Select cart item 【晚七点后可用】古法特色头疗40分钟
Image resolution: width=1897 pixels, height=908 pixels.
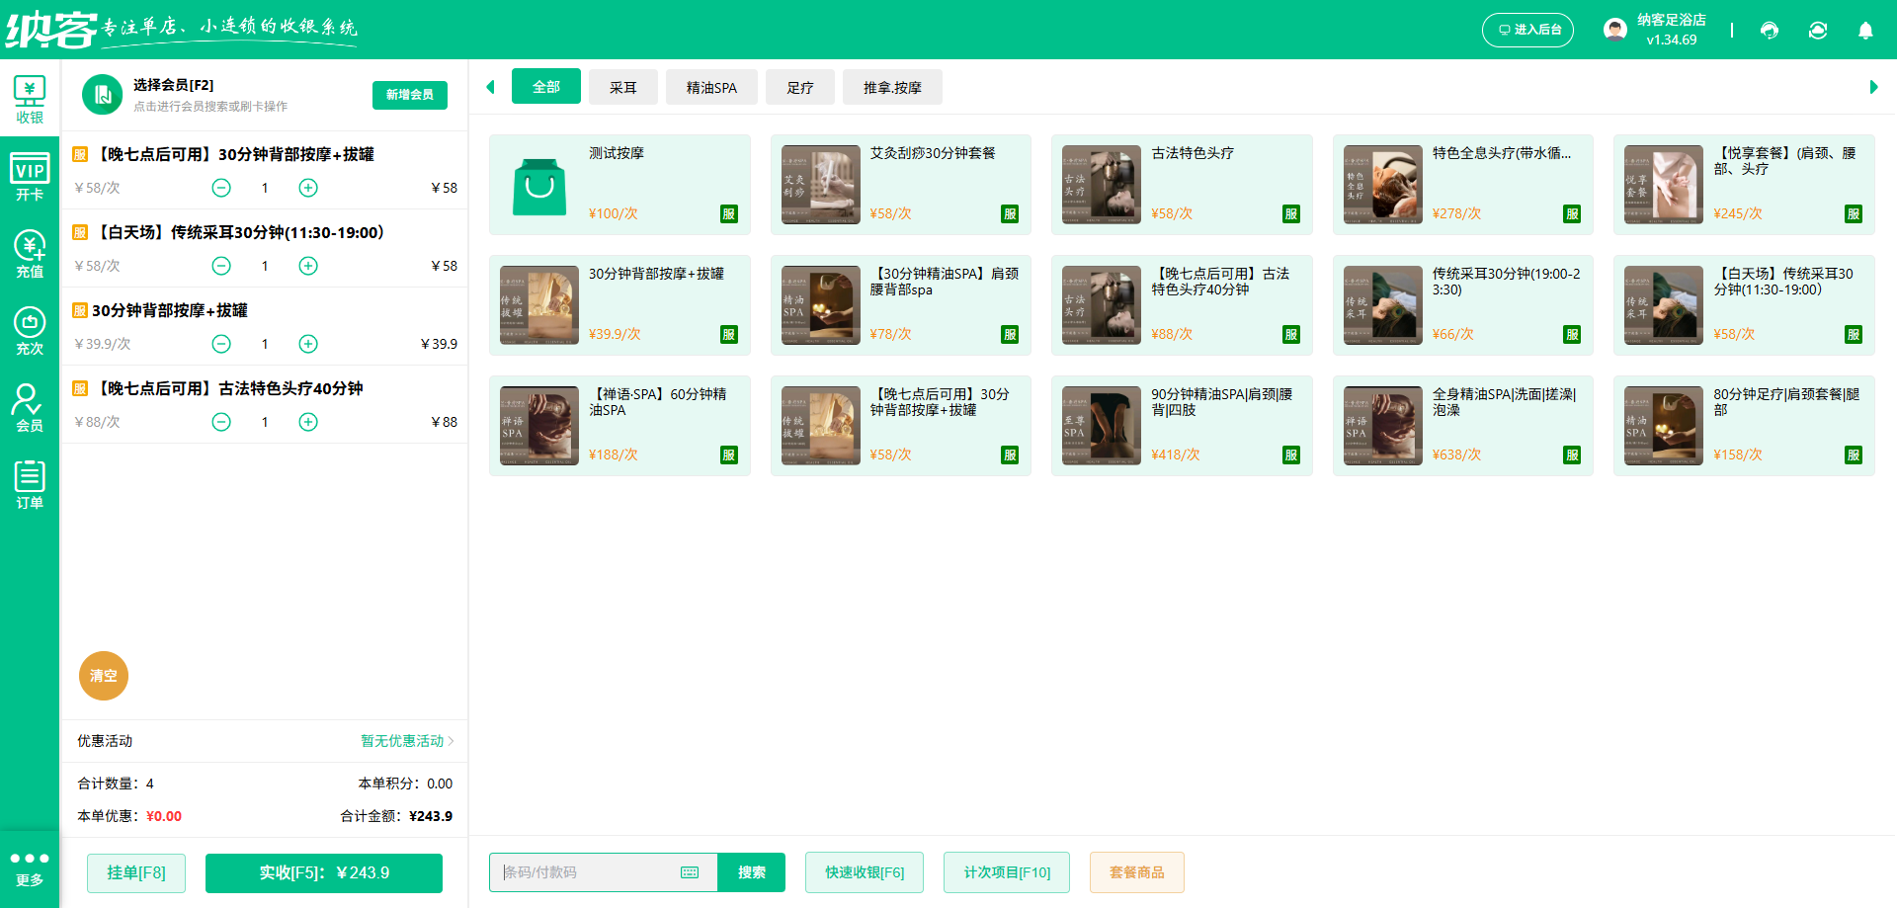[x=264, y=404]
